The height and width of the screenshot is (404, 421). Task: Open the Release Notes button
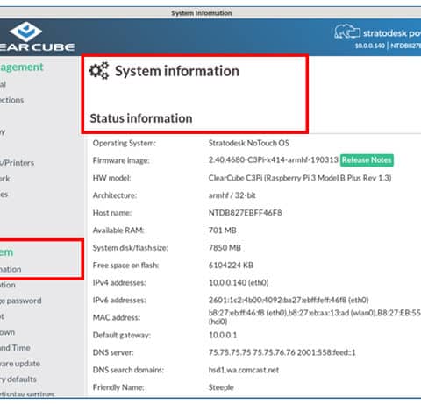(x=367, y=160)
